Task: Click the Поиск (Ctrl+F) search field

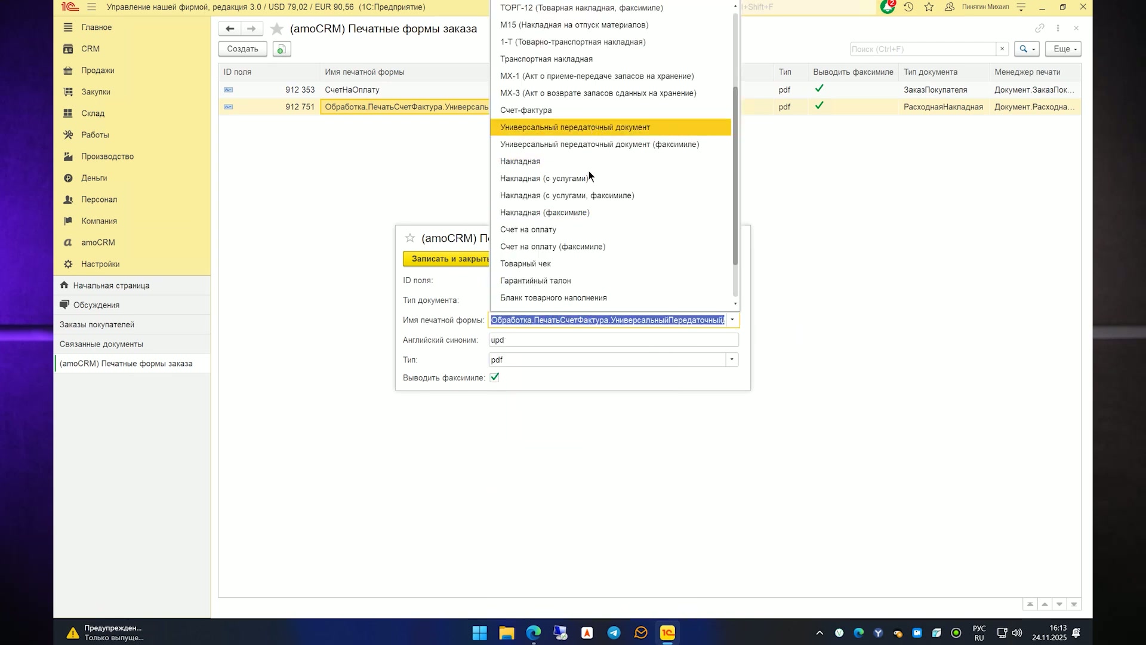Action: (923, 49)
